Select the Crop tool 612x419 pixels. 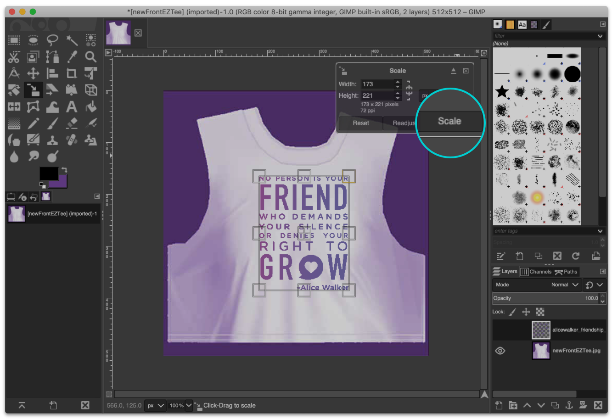pyautogui.click(x=72, y=73)
